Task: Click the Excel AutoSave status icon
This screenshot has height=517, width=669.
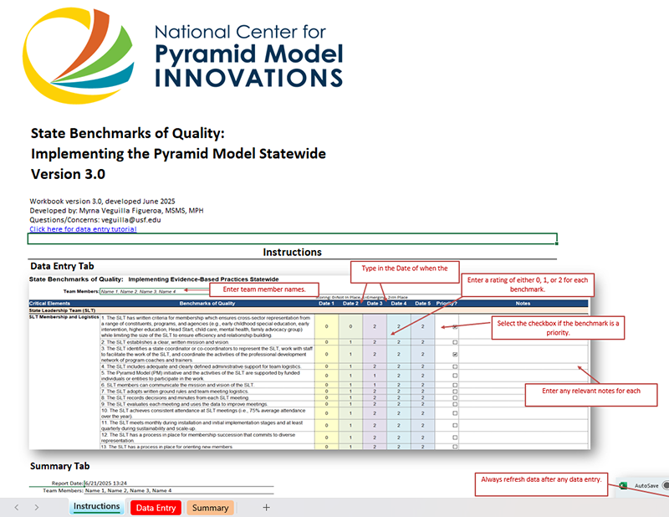Action: 622,485
